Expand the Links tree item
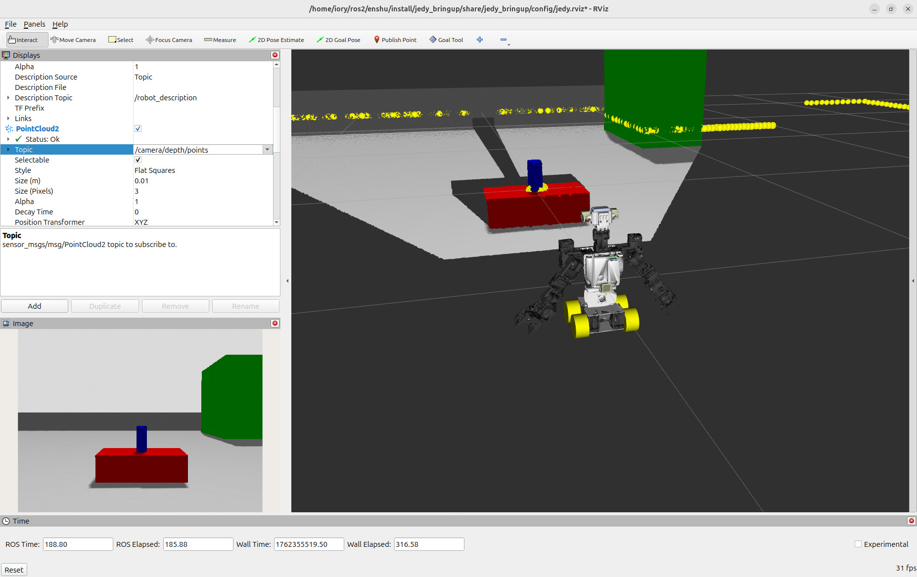This screenshot has width=917, height=577. coord(8,119)
